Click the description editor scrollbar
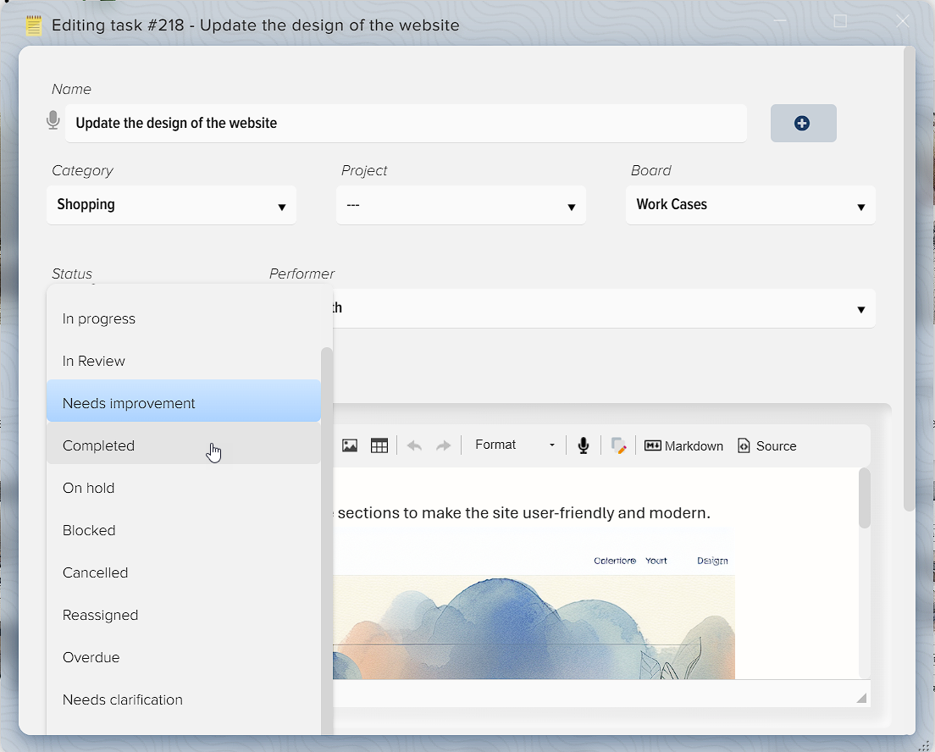 pos(864,499)
